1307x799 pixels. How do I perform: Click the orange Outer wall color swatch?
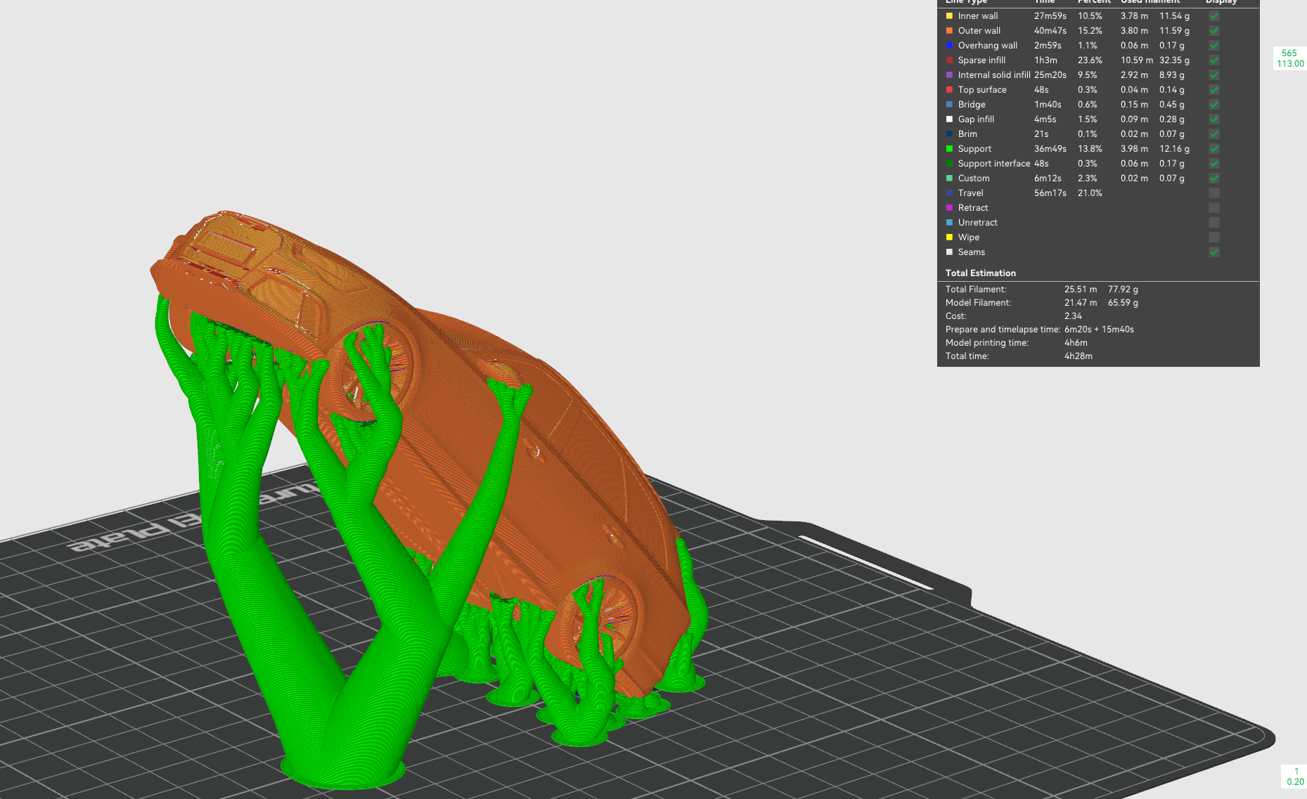pyautogui.click(x=949, y=31)
